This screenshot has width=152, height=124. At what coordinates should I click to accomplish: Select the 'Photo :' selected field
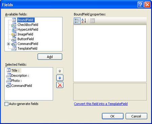(x=17, y=81)
